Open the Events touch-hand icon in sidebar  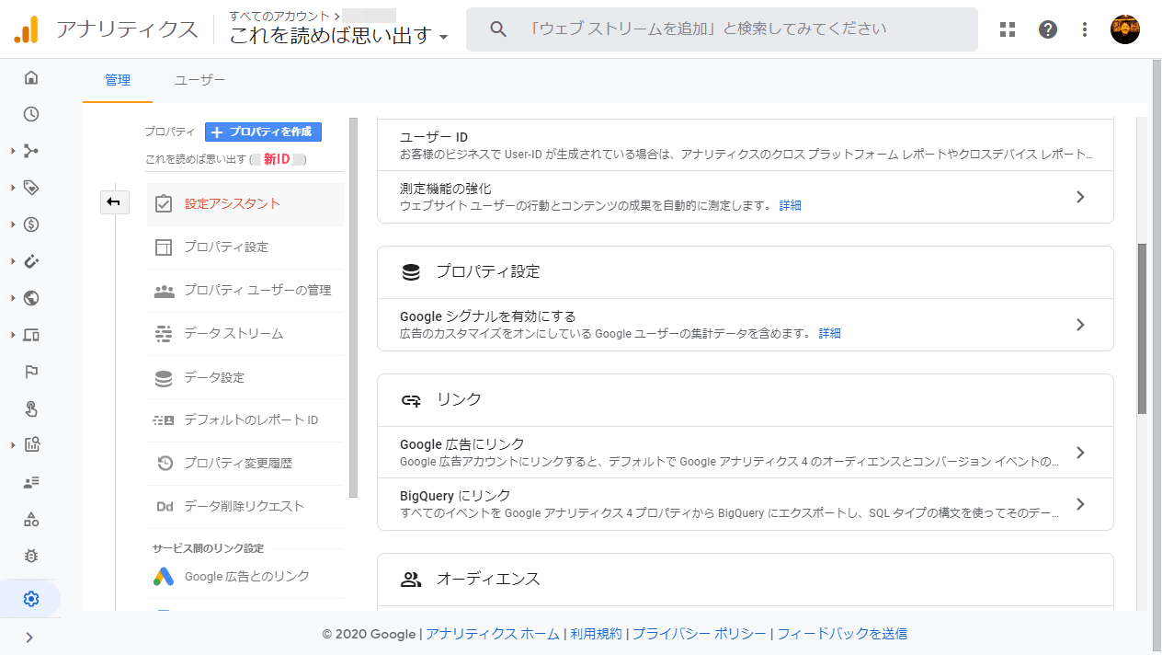click(x=31, y=408)
